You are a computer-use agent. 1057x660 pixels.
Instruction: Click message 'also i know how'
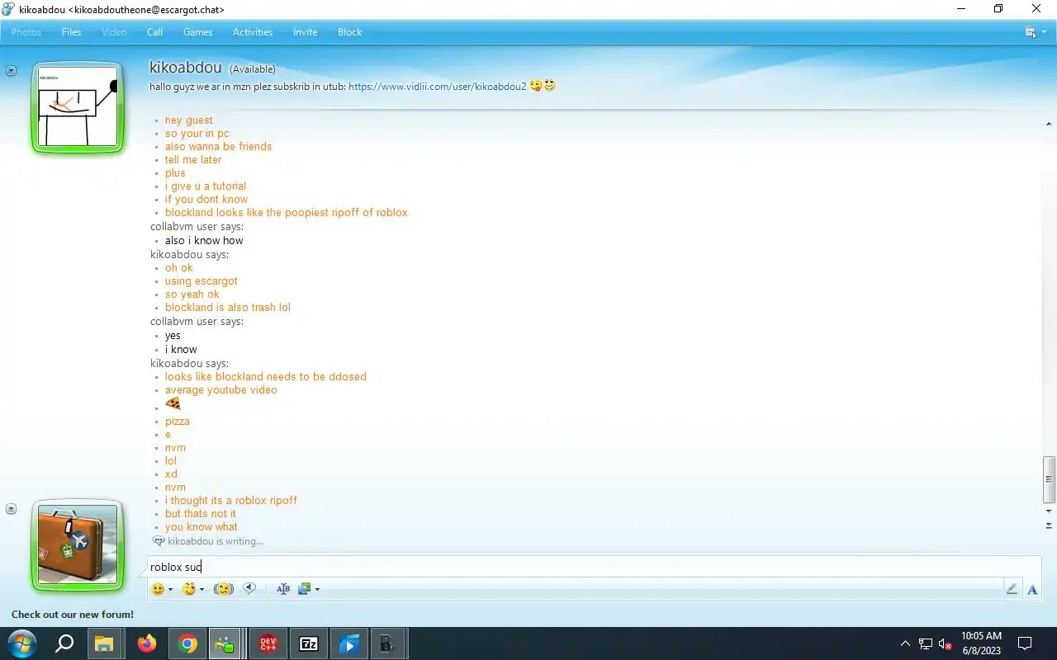pos(204,241)
